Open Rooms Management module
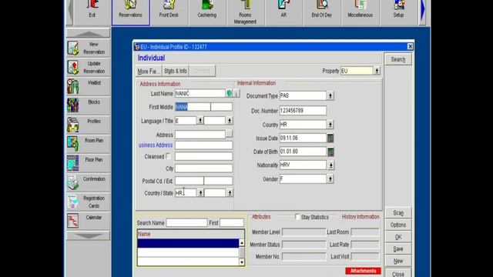The width and height of the screenshot is (493, 277). point(245,12)
